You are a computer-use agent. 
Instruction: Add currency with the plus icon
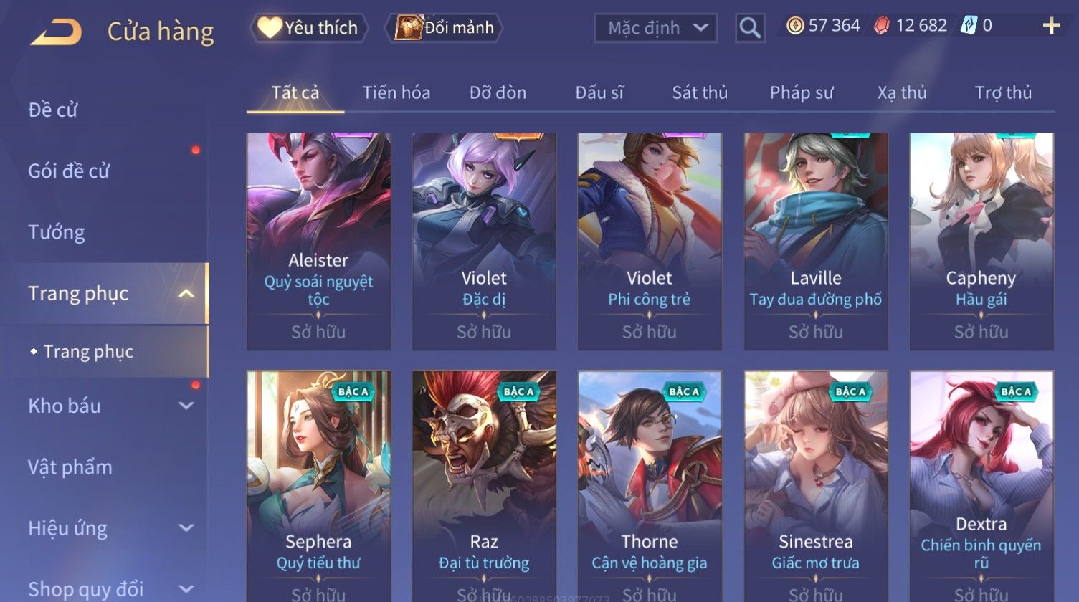pos(1051,27)
